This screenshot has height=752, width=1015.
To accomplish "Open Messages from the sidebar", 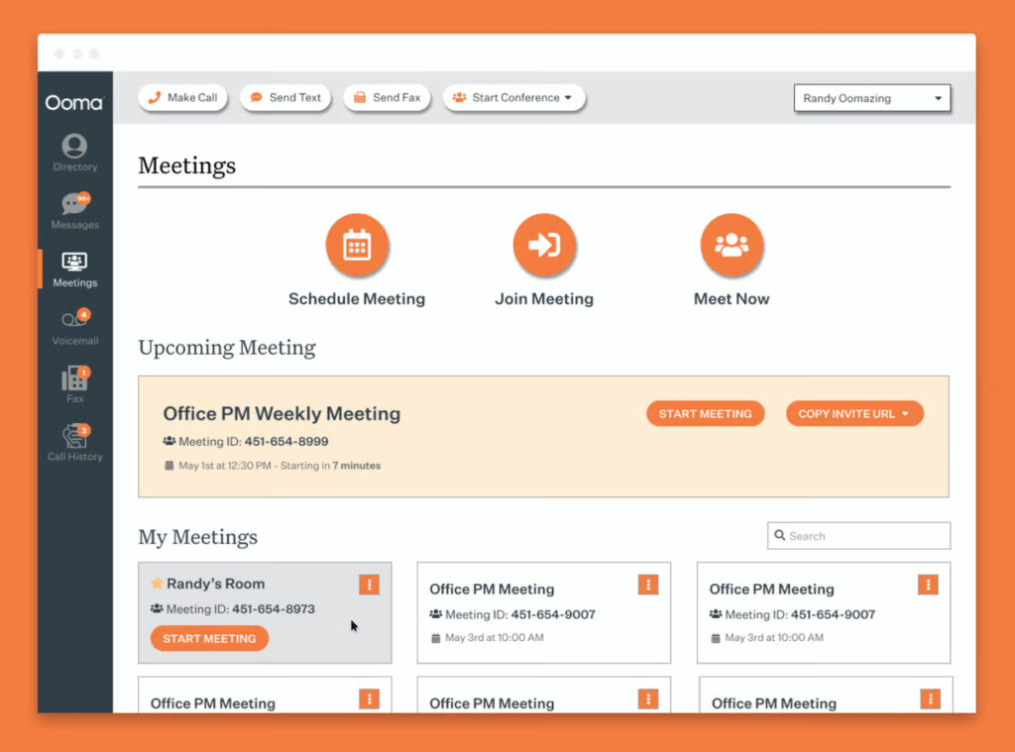I will [x=74, y=209].
